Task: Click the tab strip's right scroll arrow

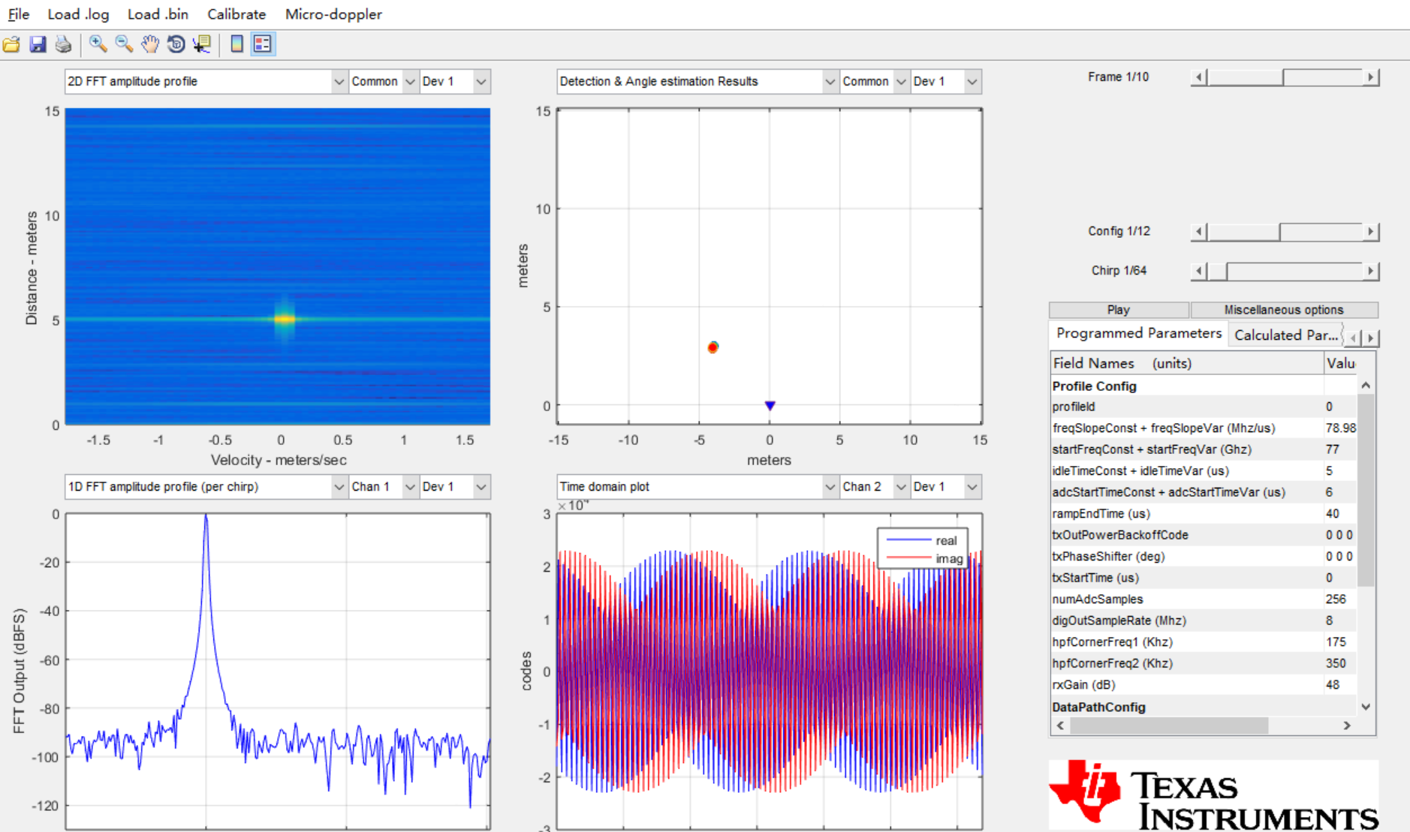Action: coord(1370,338)
